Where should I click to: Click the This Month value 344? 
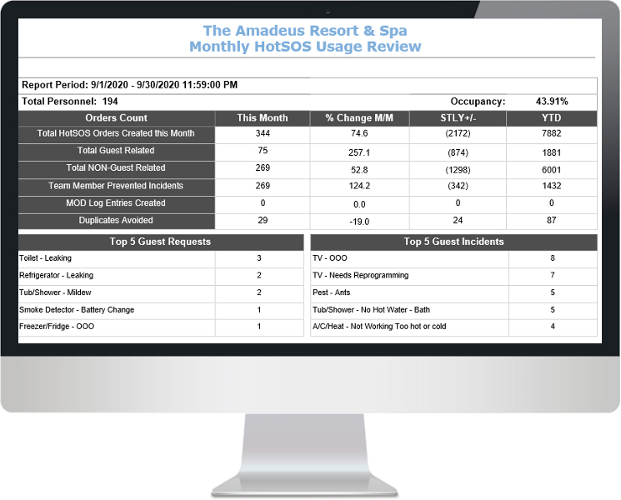[x=263, y=133]
